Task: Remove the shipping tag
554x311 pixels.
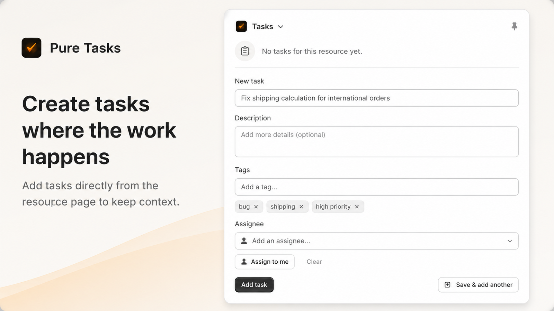Action: (x=301, y=207)
